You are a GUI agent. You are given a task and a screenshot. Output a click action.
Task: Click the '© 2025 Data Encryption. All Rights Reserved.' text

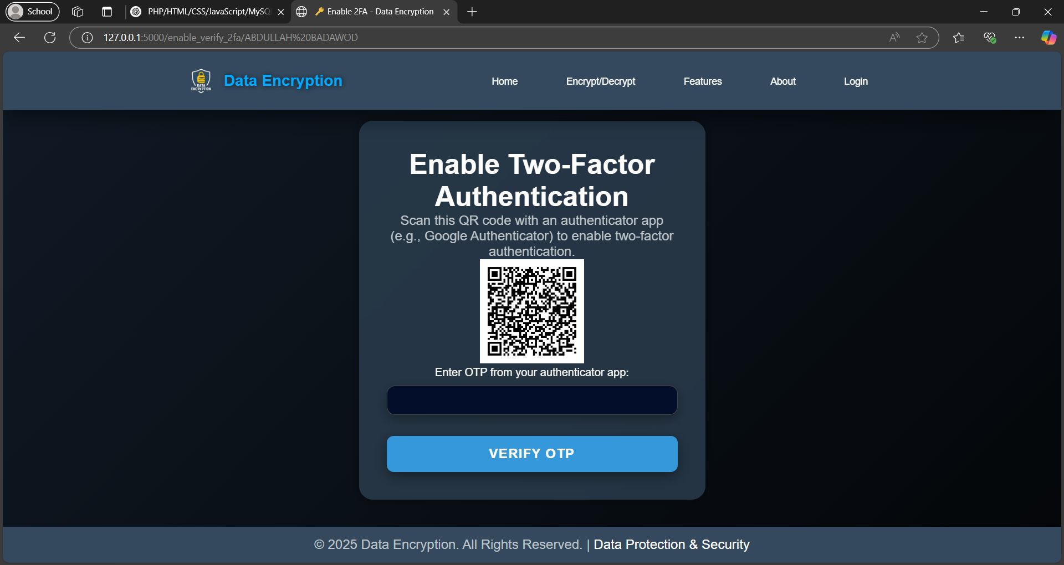(448, 545)
